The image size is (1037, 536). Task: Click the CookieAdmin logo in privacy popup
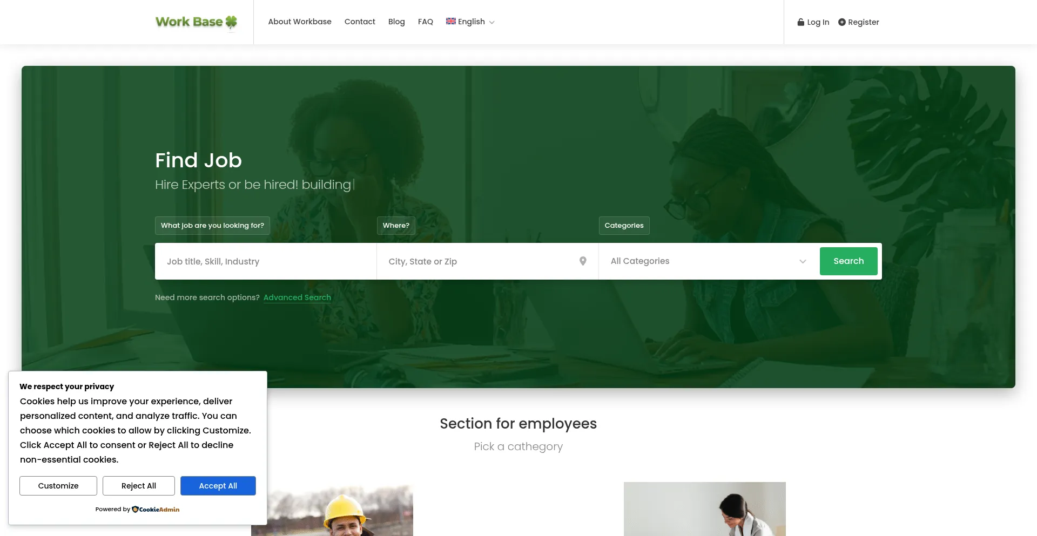point(156,509)
